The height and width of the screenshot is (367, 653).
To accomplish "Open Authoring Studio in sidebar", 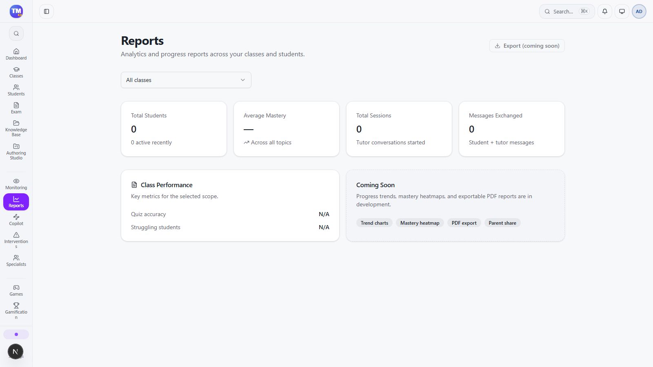I will click(16, 152).
